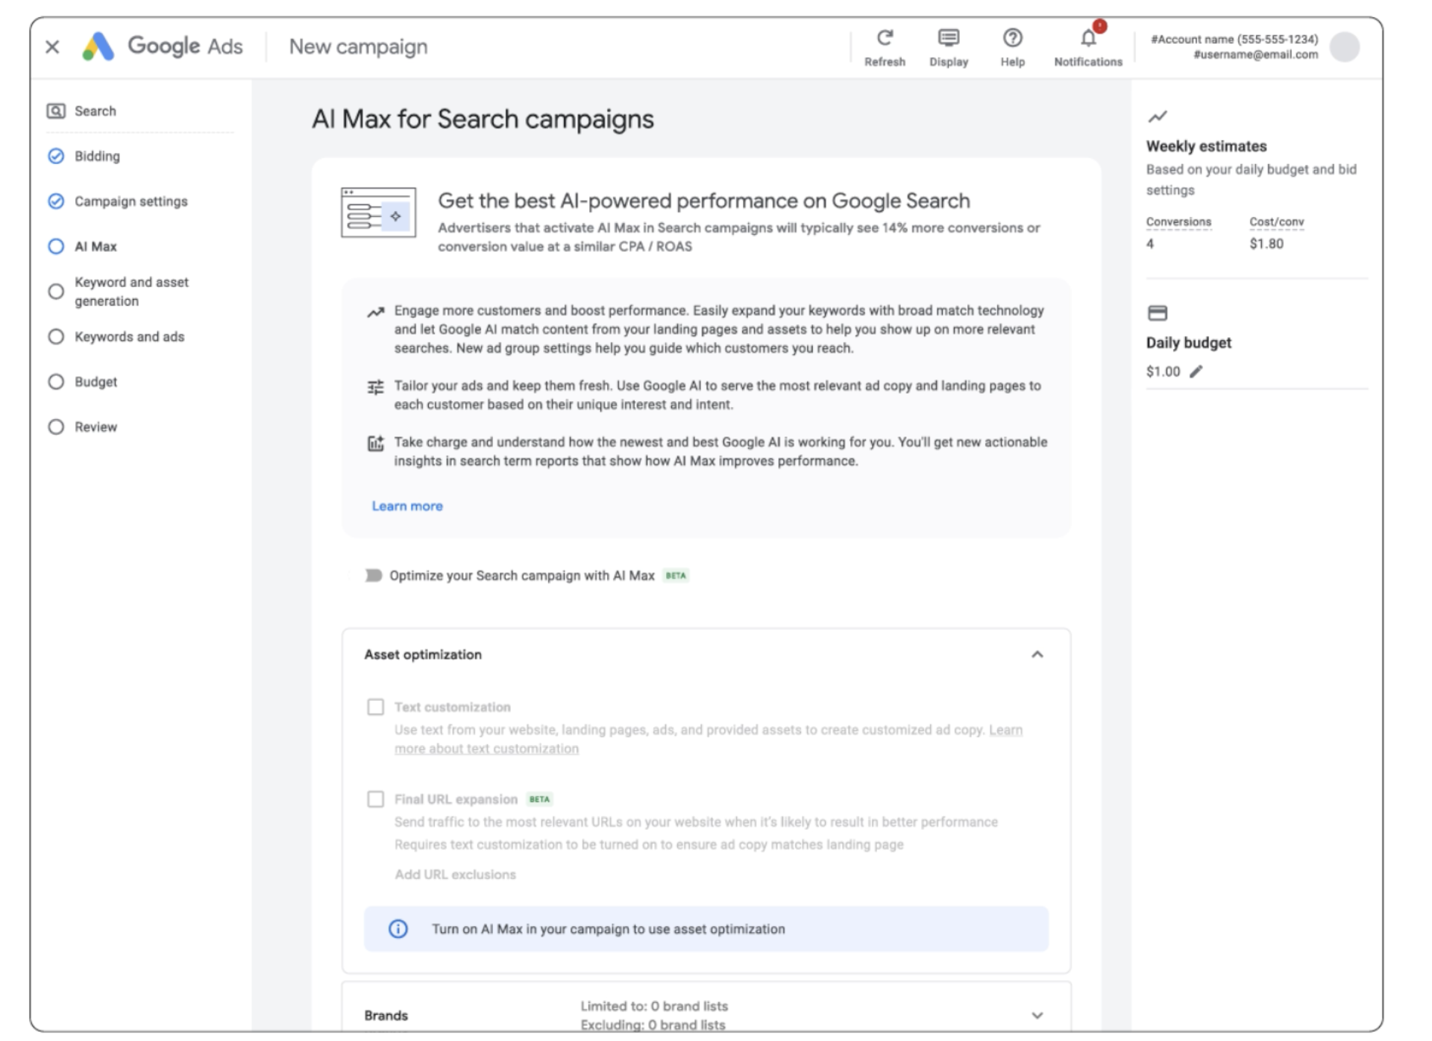Open Keyword and asset generation step
The width and height of the screenshot is (1432, 1041).
(x=118, y=292)
